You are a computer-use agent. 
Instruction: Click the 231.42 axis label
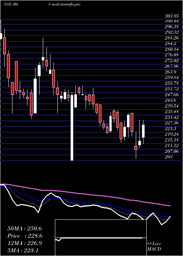172,117
